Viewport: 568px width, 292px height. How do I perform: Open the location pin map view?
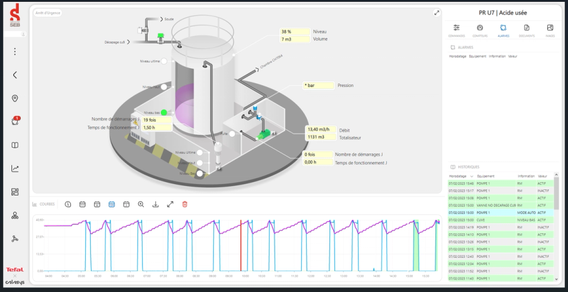(x=15, y=98)
